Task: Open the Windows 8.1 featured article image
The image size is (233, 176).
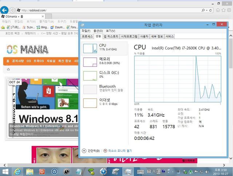Action: 43,108
